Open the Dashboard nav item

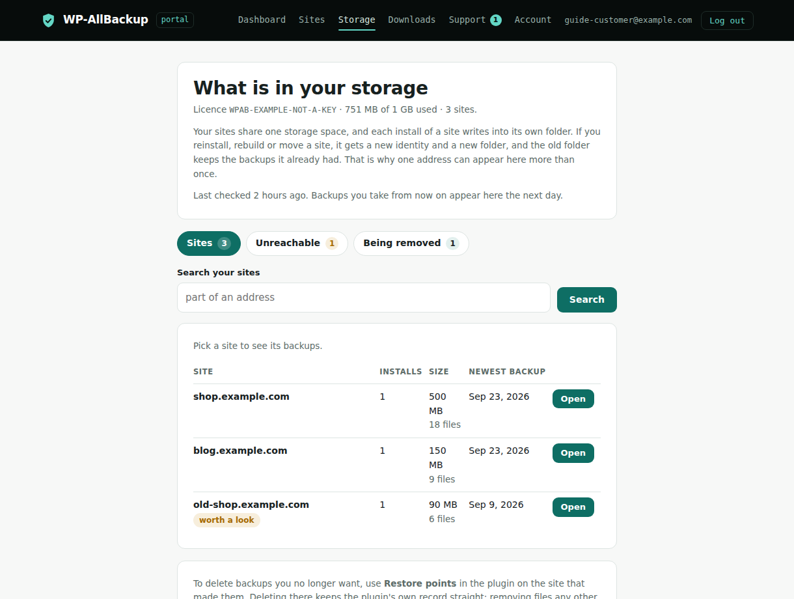coord(262,20)
